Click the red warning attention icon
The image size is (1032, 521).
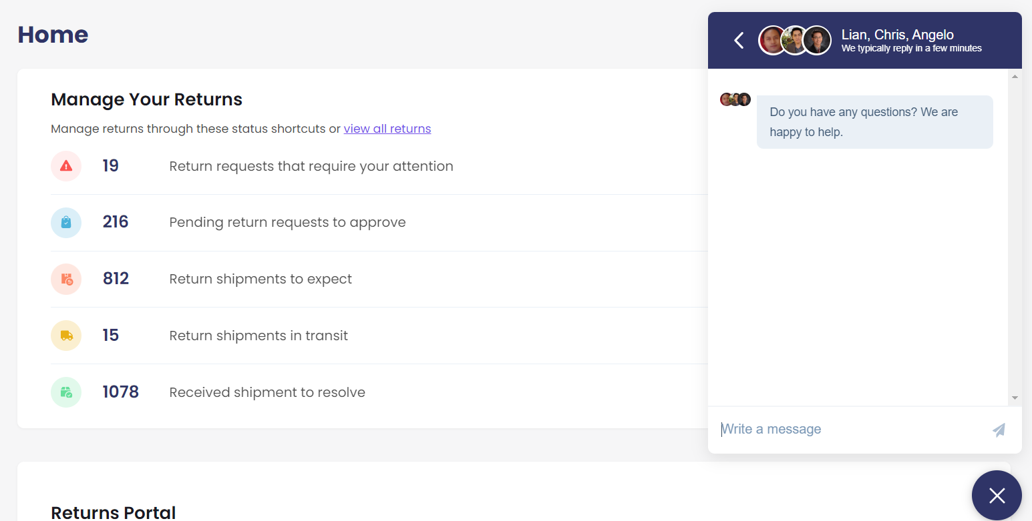click(66, 166)
